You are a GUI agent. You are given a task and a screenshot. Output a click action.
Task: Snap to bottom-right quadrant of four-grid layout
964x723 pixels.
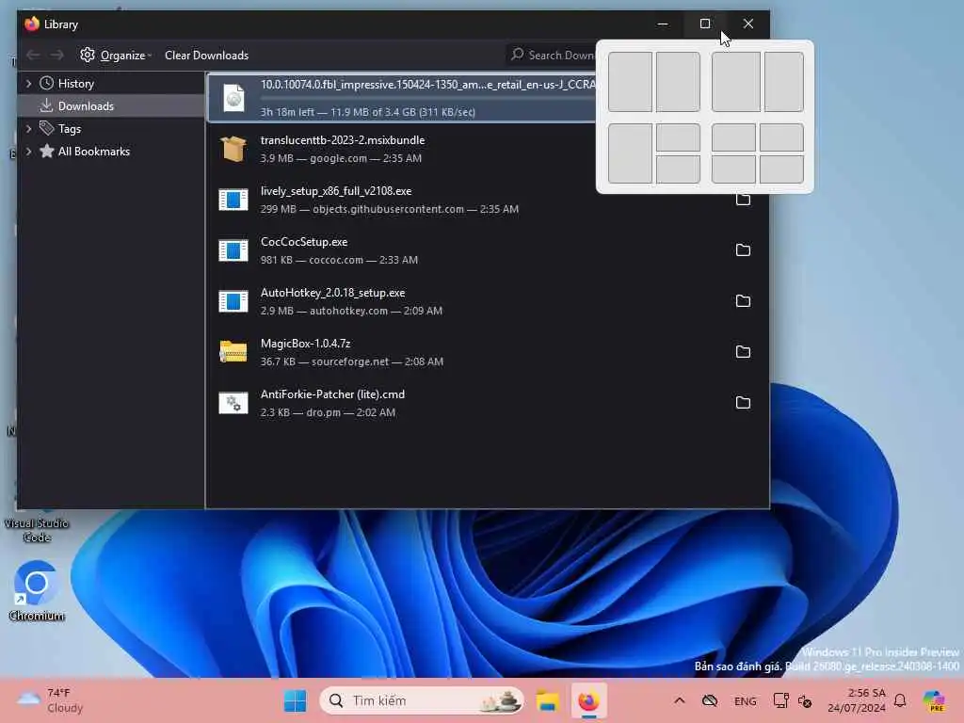(x=782, y=169)
